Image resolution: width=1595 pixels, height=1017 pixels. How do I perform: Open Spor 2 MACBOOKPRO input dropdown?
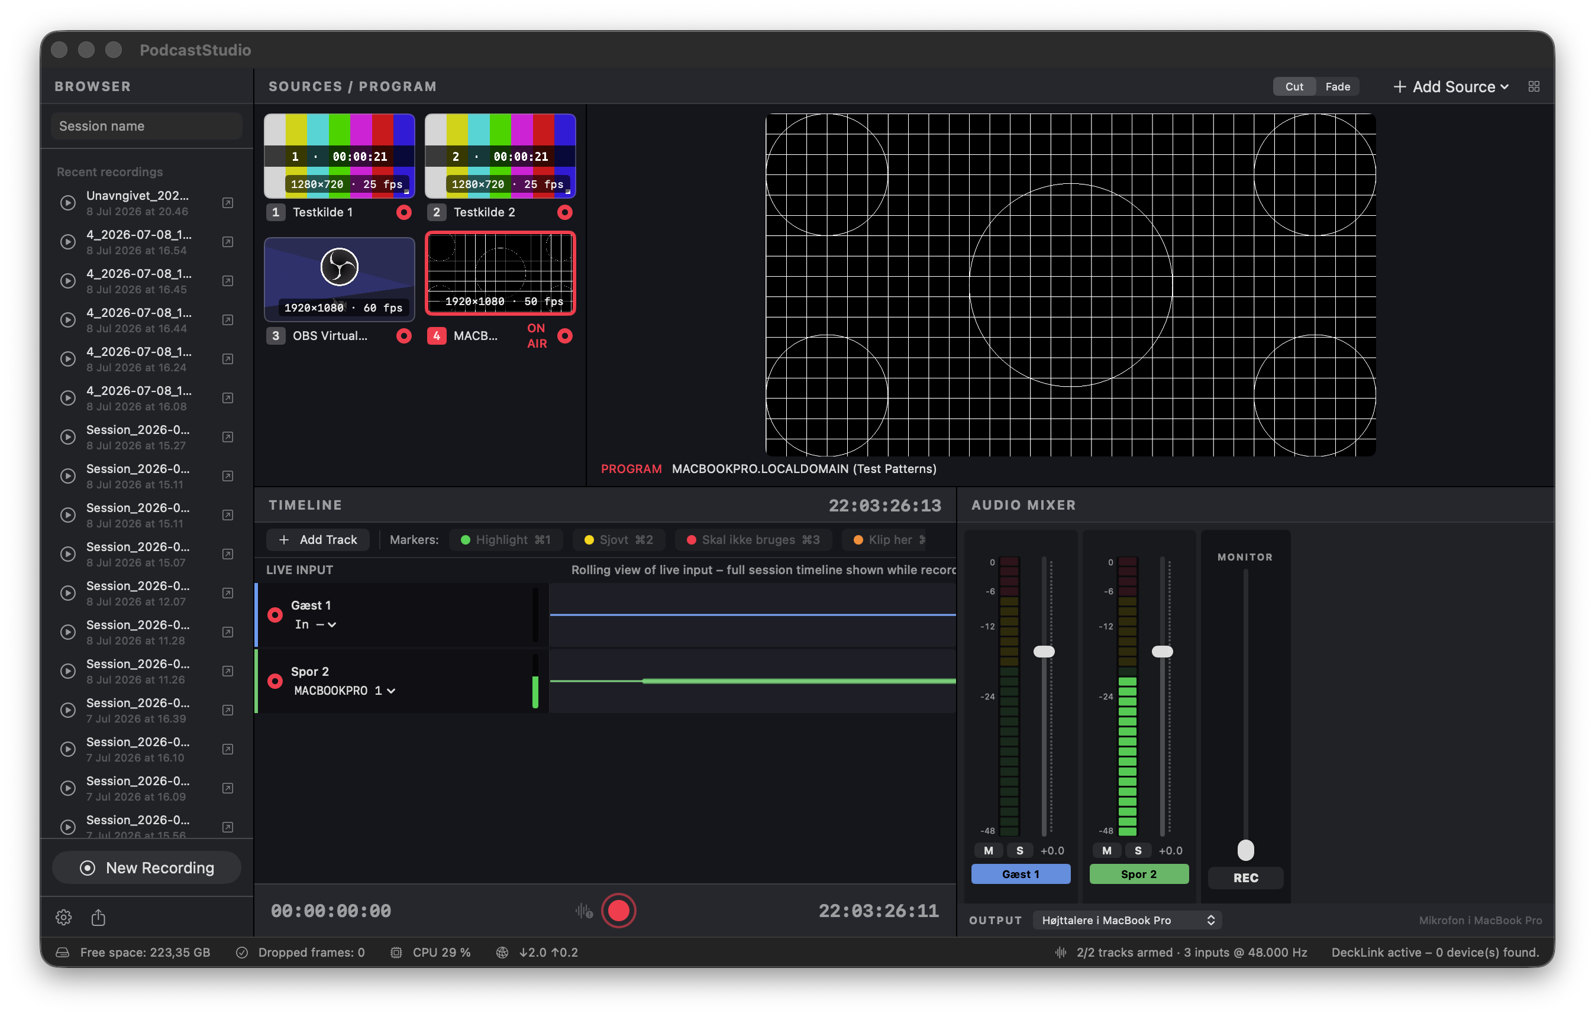(x=344, y=691)
